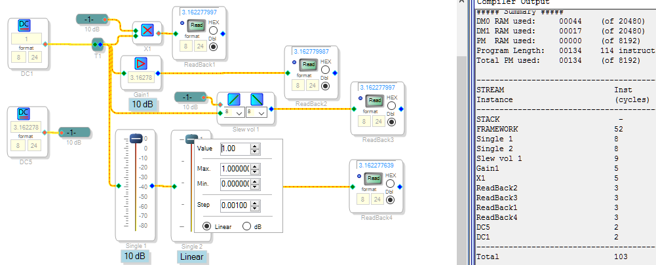Screen dimensions: 656x265
Task: Click the top 10 dB input terminal
Action: coord(92,19)
